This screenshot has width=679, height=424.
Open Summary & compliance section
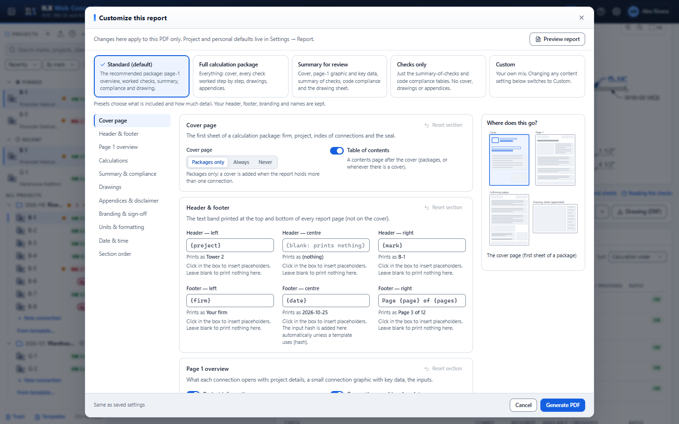(132, 174)
